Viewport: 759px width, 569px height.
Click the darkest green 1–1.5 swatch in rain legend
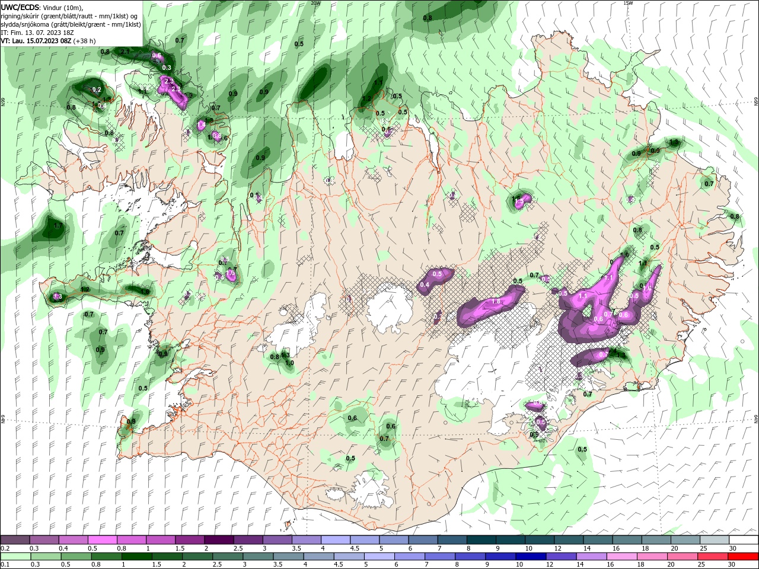(137, 557)
